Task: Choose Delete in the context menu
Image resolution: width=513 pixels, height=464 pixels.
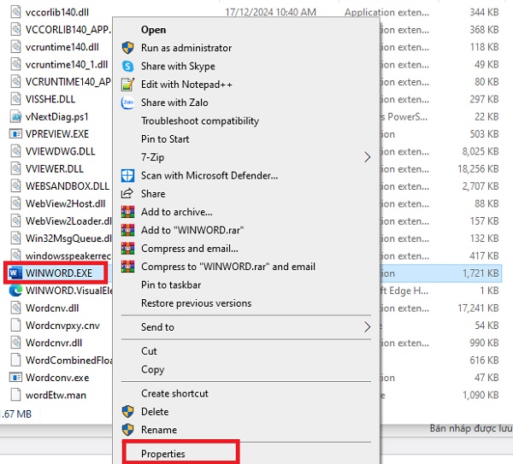Action: [x=155, y=412]
